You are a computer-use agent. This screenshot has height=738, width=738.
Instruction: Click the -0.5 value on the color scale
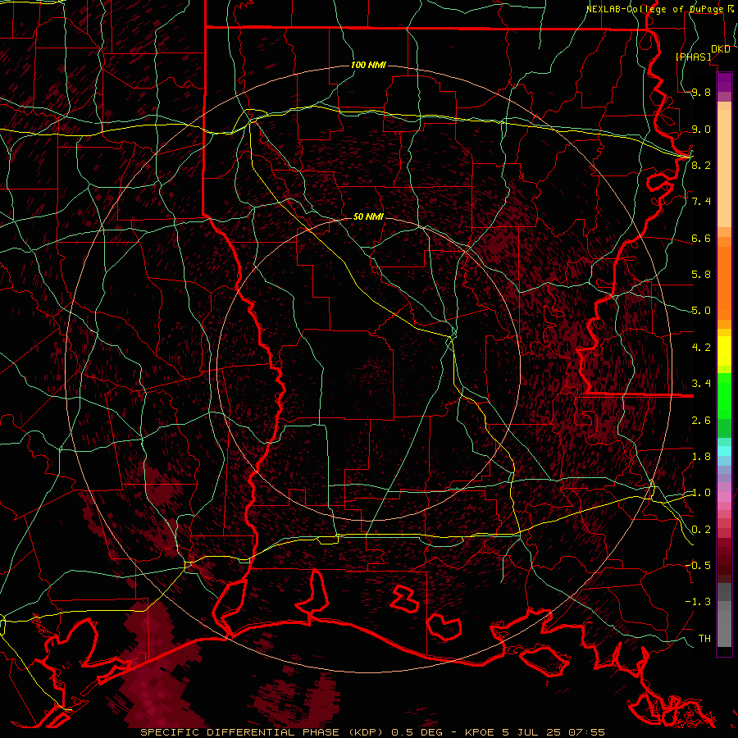point(698,566)
